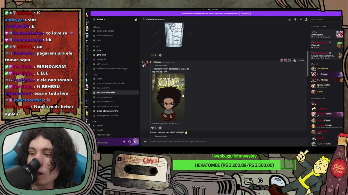Open the Boondocks poster image
The height and width of the screenshot is (195, 348).
168,97
